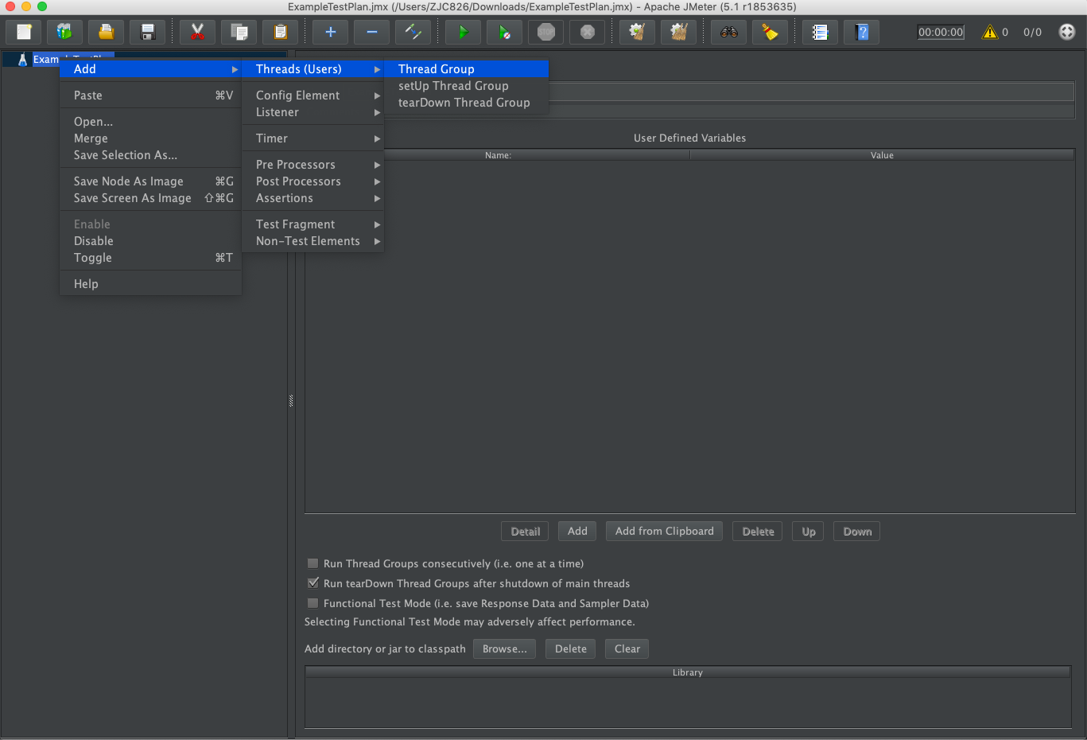Expand the Test Fragment submenu
The height and width of the screenshot is (740, 1087).
(x=313, y=224)
